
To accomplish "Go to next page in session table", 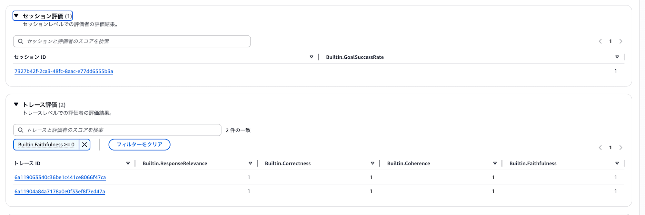I will 621,41.
